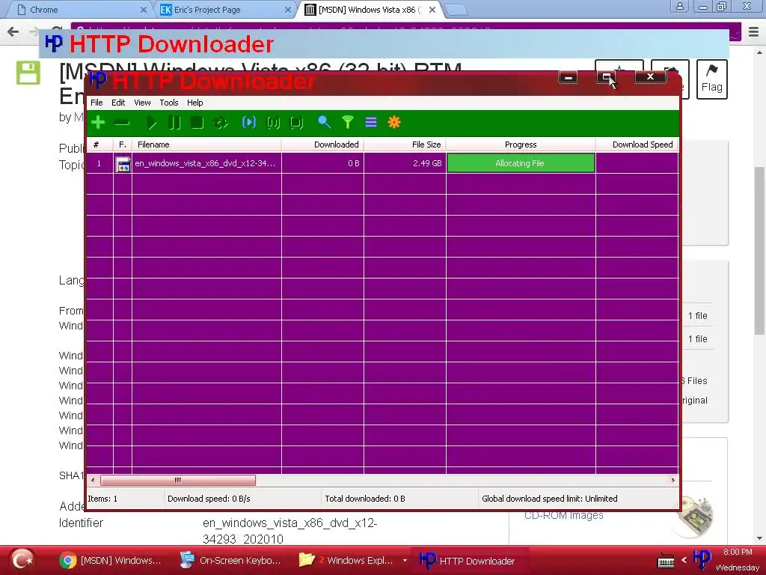Image resolution: width=766 pixels, height=575 pixels.
Task: Open the Tools menu
Action: coord(169,103)
